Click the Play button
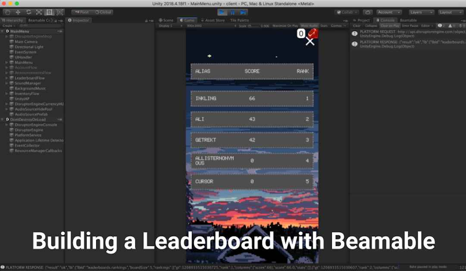The width and height of the screenshot is (466, 271). tap(222, 12)
